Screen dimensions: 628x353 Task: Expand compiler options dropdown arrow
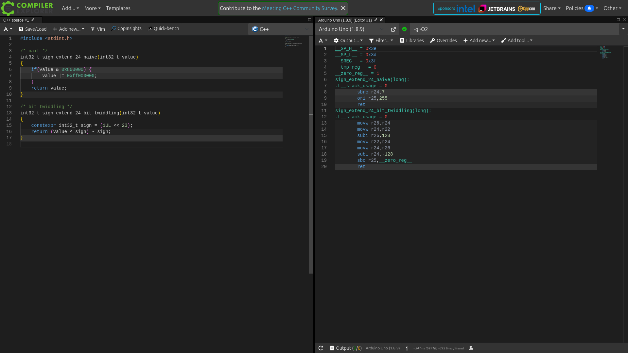tap(623, 29)
